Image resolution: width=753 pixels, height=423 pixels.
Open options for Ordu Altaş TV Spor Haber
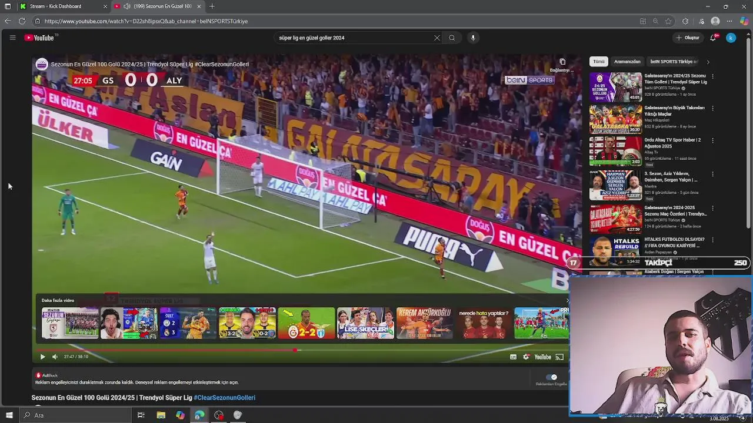point(712,141)
